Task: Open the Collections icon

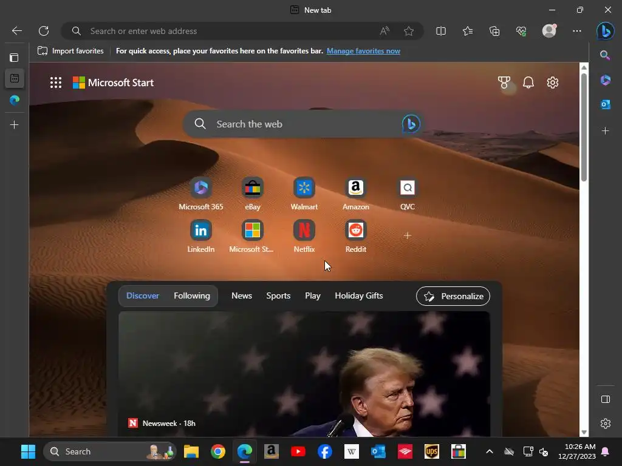Action: click(494, 31)
